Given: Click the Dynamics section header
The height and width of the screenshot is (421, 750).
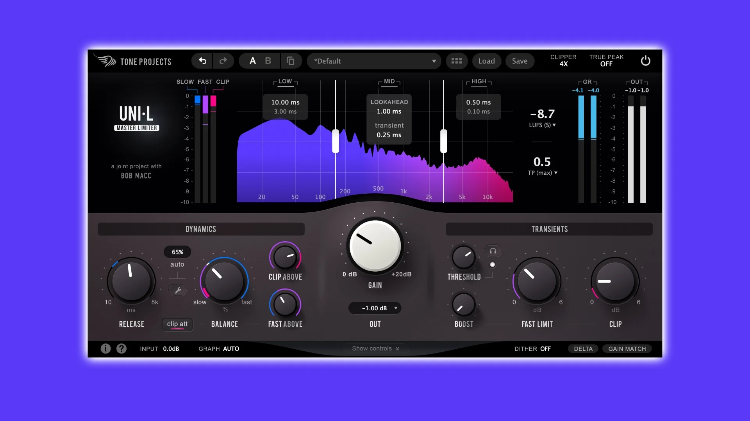Looking at the screenshot, I should pos(201,229).
